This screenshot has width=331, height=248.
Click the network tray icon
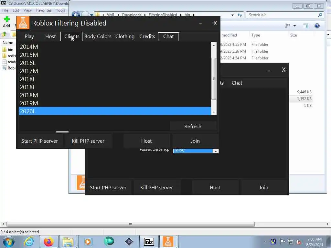[x=291, y=242]
